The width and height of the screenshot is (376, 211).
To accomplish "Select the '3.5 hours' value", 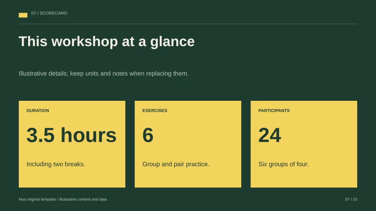I will tap(71, 135).
